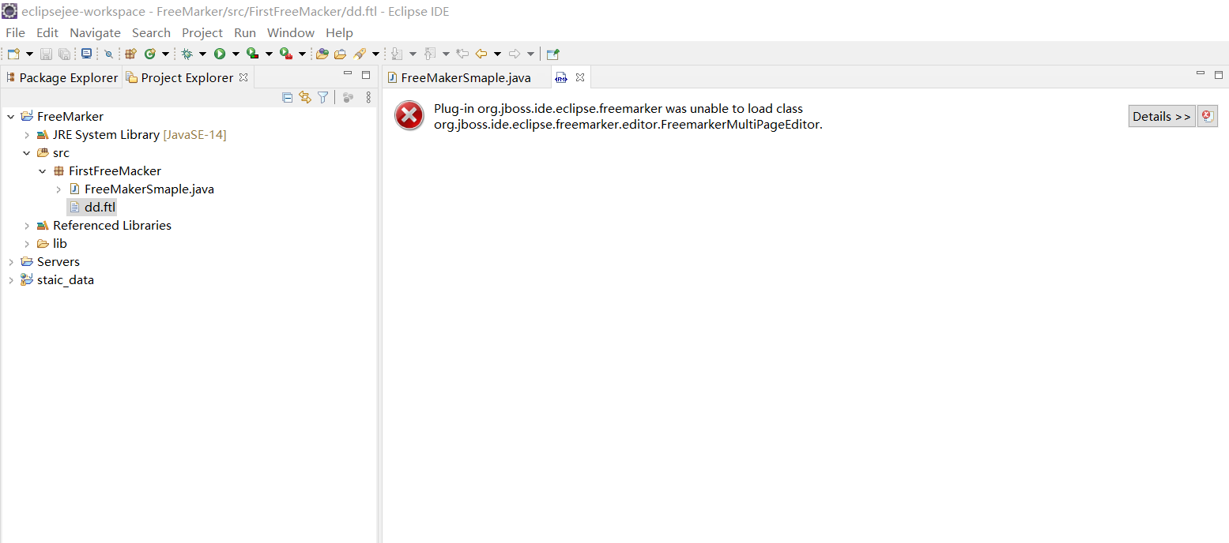Switch to the FreeMakerSmaple.java editor tab

(466, 77)
